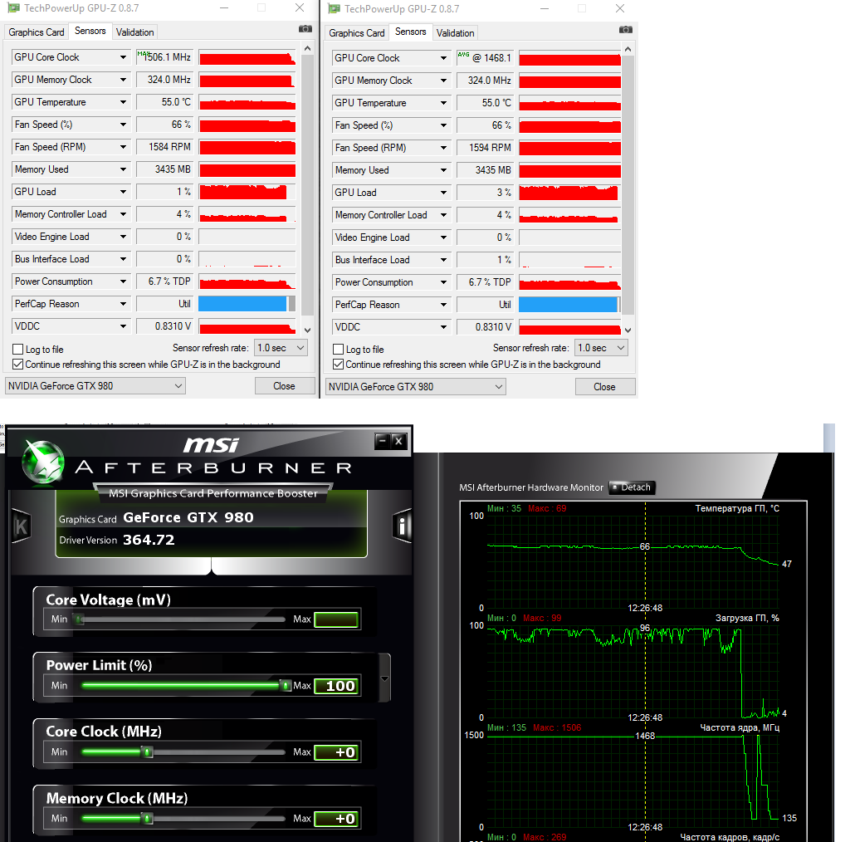Open PerfCap Reason dropdown in right GPU-Z
This screenshot has width=850, height=842.
[x=443, y=305]
